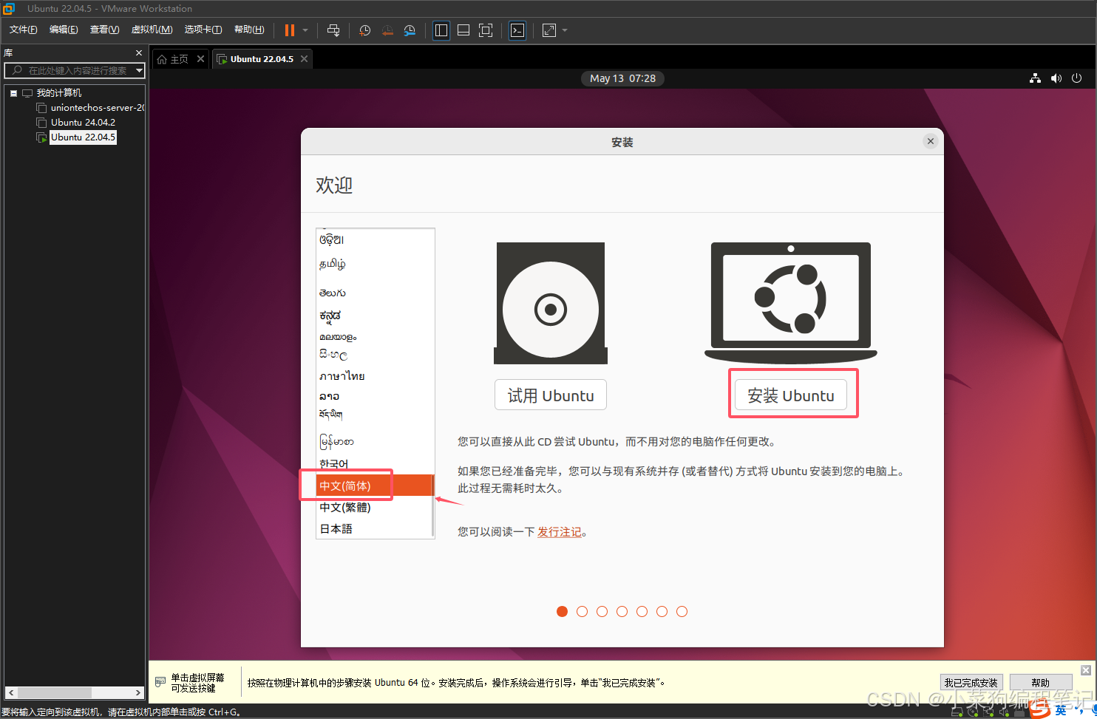Open the Snapshot Manager
This screenshot has width=1097, height=719.
click(410, 30)
